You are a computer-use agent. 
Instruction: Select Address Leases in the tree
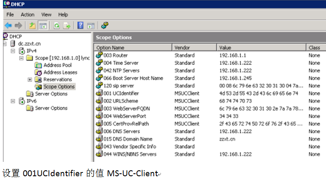tap(60, 72)
